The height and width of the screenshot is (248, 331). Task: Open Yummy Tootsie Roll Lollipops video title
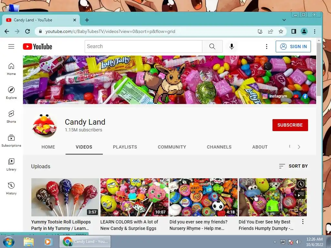point(61,225)
